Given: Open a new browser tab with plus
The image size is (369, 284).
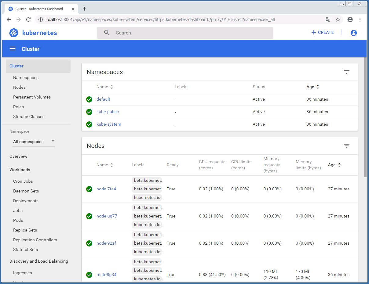Looking at the screenshot, I should (85, 9).
